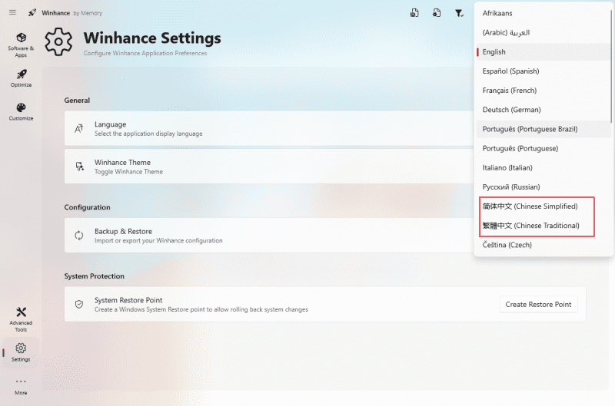This screenshot has height=406, width=615.
Task: Select Italiano (Italian) language
Action: pyautogui.click(x=543, y=167)
